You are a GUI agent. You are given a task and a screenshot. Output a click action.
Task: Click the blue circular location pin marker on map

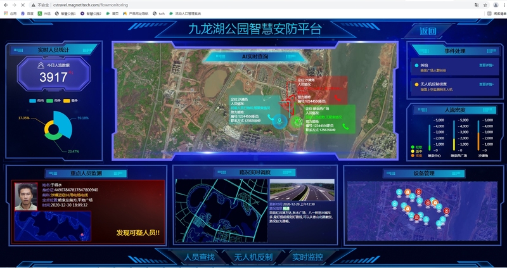(x=279, y=122)
